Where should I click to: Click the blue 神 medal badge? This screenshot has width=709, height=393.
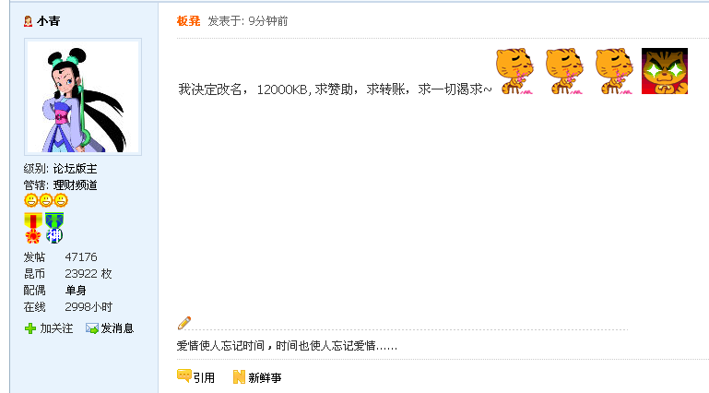pos(54,228)
